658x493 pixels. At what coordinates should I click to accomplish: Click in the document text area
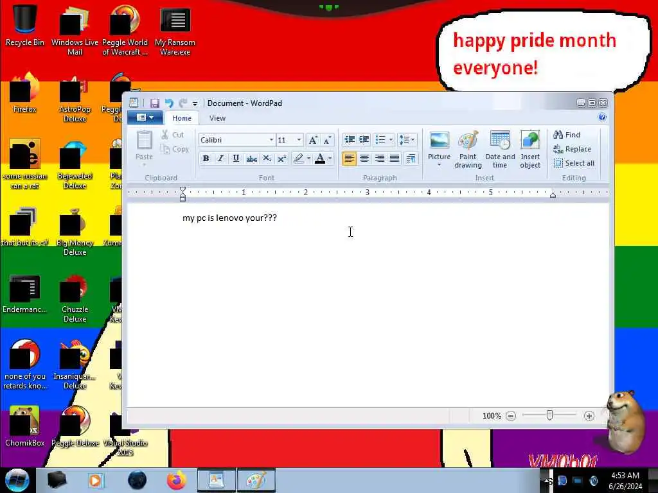tap(368, 305)
